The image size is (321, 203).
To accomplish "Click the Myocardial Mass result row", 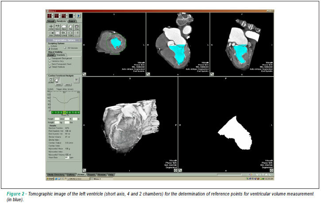I will (59, 149).
